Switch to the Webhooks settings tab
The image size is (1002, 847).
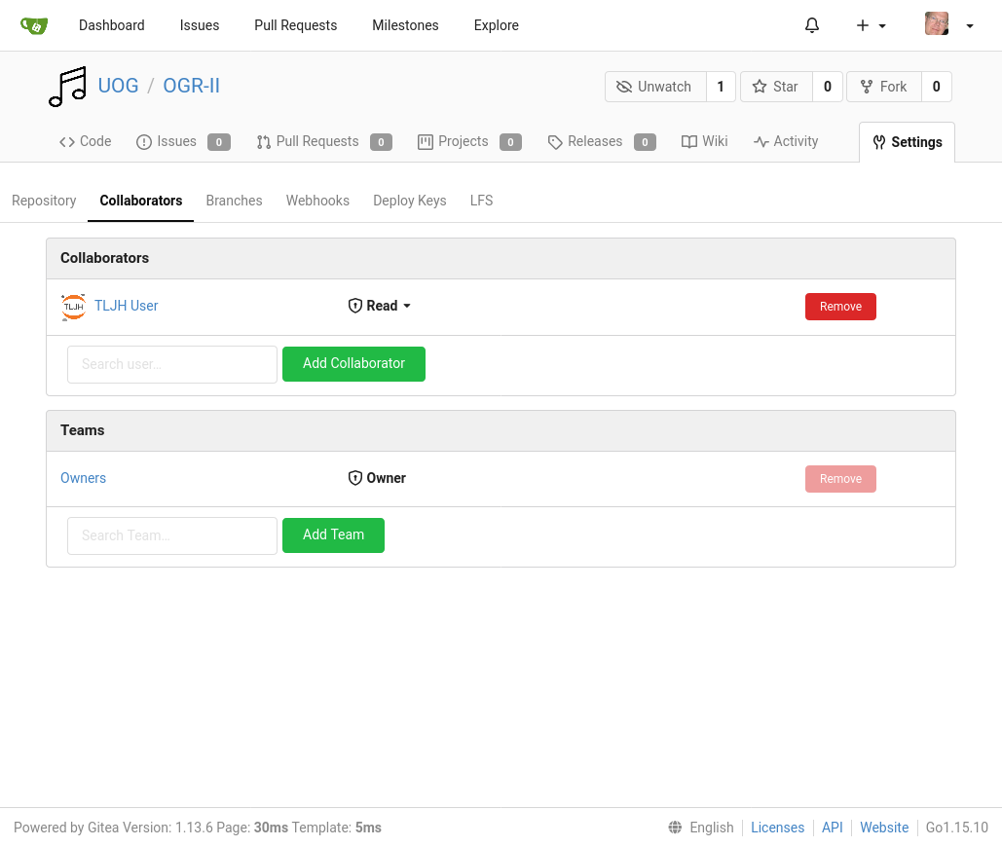pos(317,201)
